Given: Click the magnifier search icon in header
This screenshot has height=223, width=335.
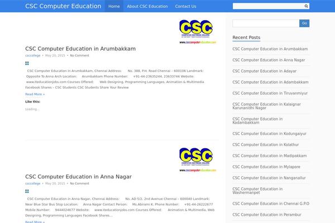Looking at the screenshot, I should pos(306,6).
